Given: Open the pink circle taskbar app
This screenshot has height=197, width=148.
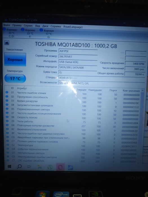Looking at the screenshot, I should (x=60, y=167).
